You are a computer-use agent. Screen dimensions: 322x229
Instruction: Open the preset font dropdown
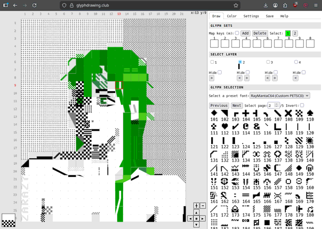(279, 96)
